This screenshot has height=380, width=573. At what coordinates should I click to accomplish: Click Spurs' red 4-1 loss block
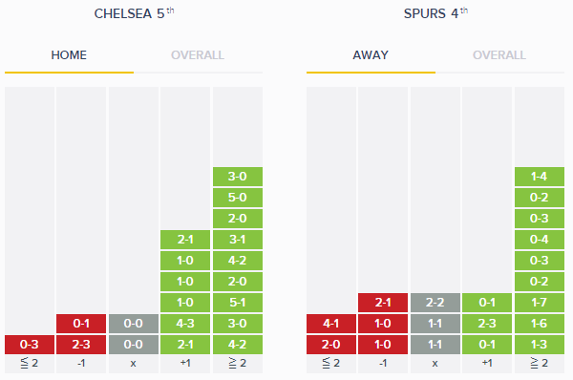[x=331, y=324]
